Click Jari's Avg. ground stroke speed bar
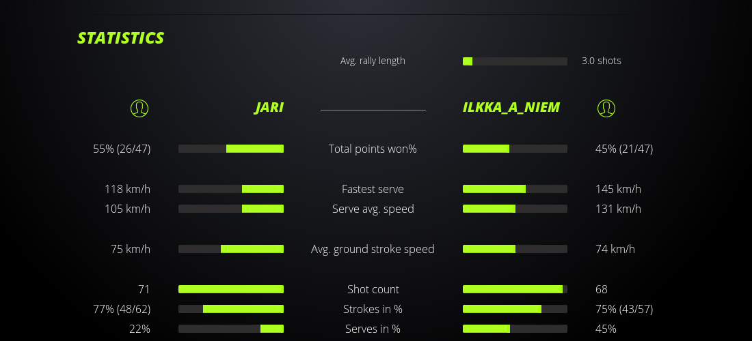This screenshot has width=752, height=341. click(x=231, y=249)
